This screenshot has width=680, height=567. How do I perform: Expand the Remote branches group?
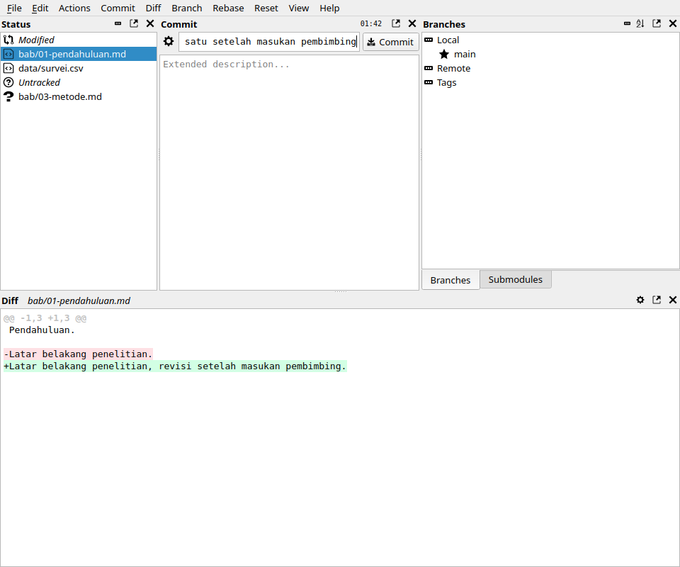429,68
